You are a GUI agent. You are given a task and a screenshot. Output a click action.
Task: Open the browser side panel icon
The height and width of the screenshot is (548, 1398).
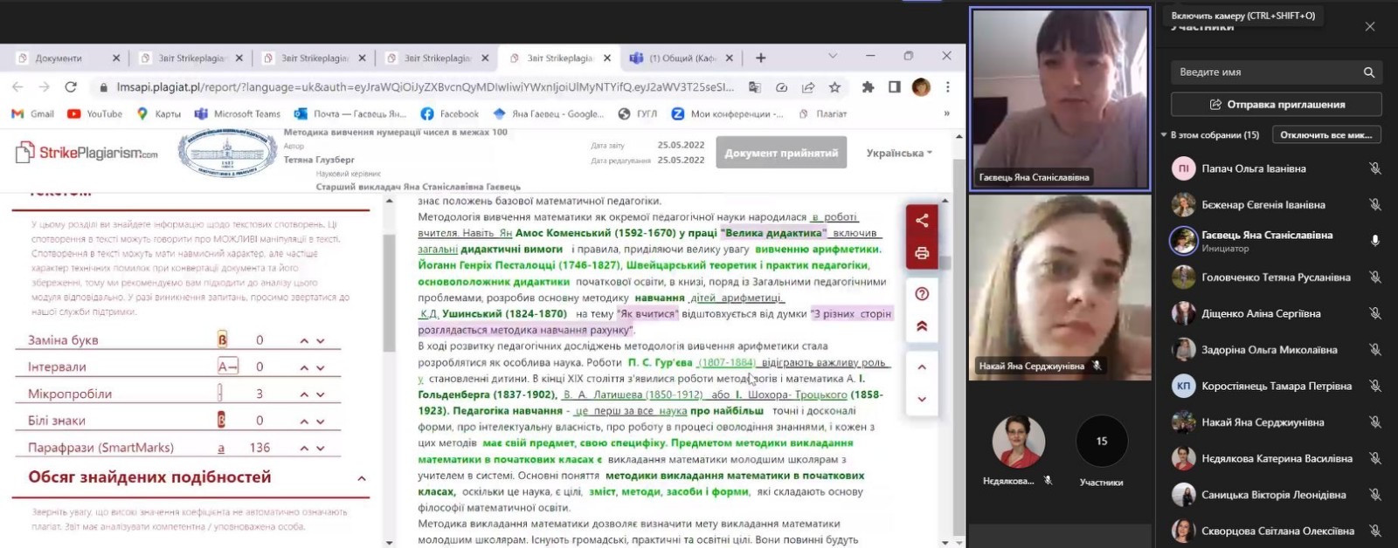click(895, 87)
